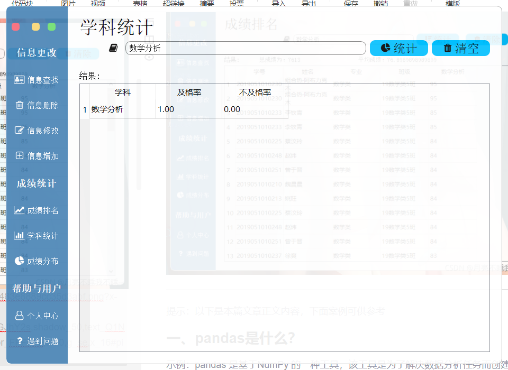Click the red window dot
The image size is (508, 370).
click(x=15, y=26)
